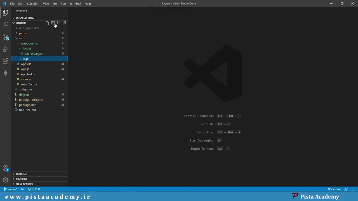Open the Terminal menu

click(x=75, y=4)
